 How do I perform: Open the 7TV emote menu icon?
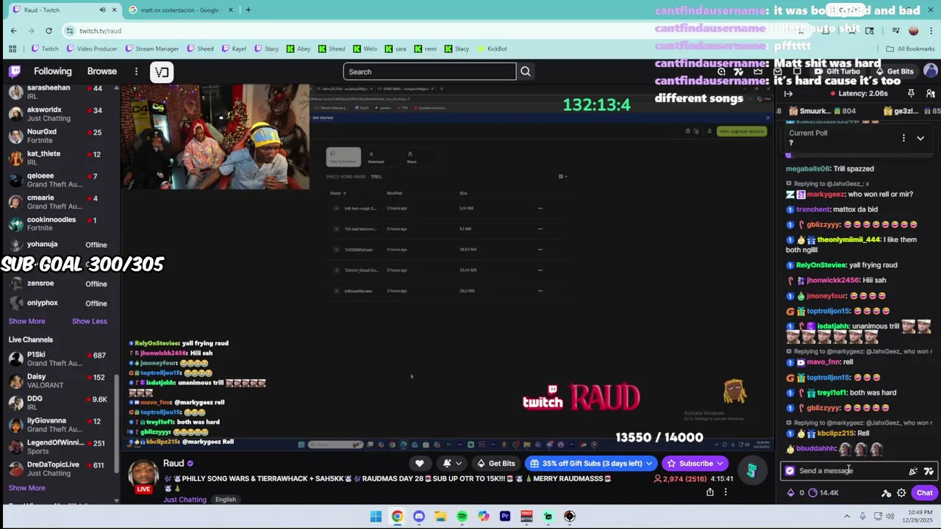tap(929, 471)
